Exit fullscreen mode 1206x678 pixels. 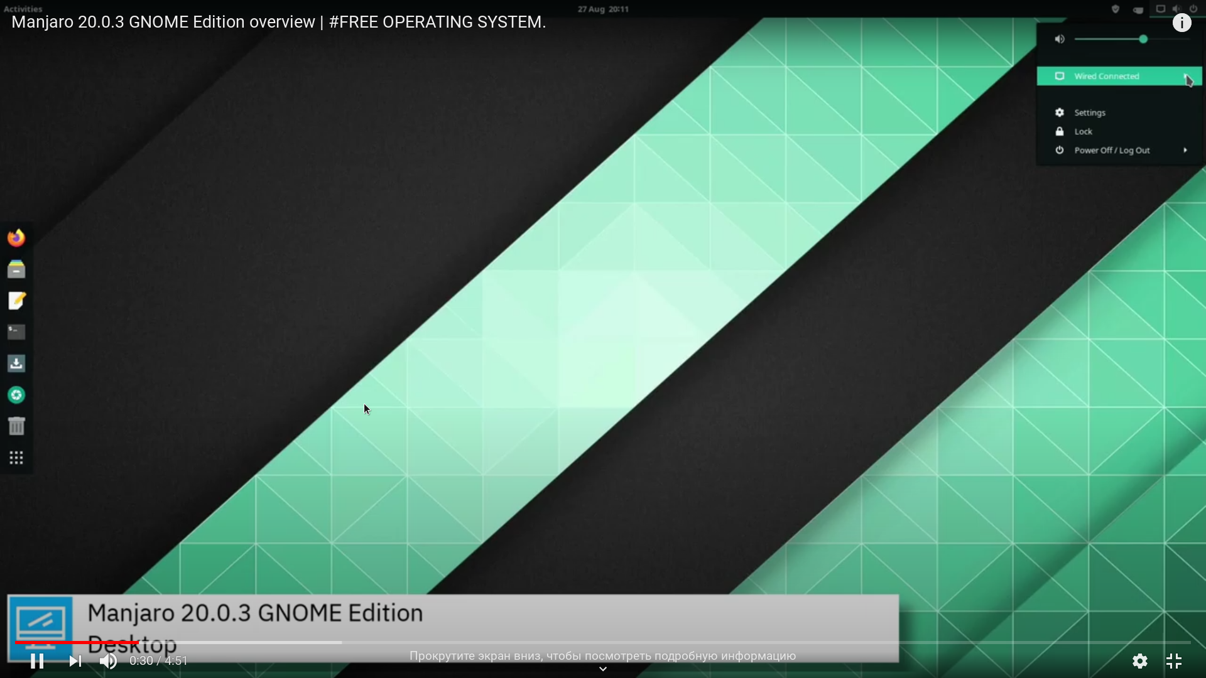tap(1174, 661)
